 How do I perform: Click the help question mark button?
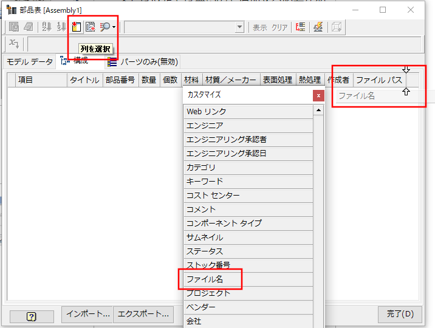[32, 316]
